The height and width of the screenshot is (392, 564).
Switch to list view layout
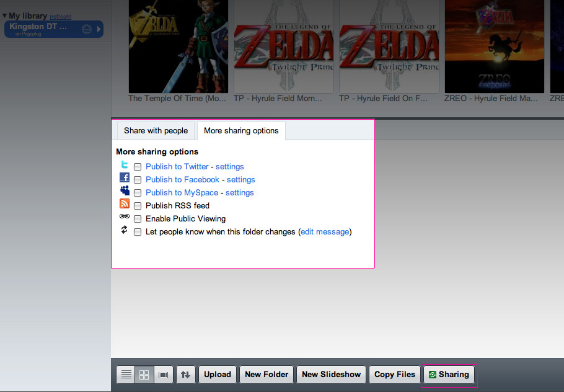click(x=126, y=375)
